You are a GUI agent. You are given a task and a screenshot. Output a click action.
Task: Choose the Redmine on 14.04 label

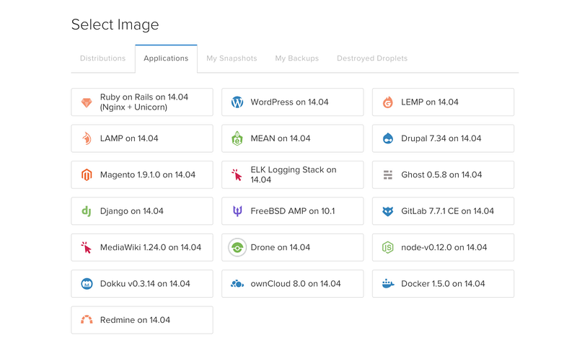click(135, 320)
